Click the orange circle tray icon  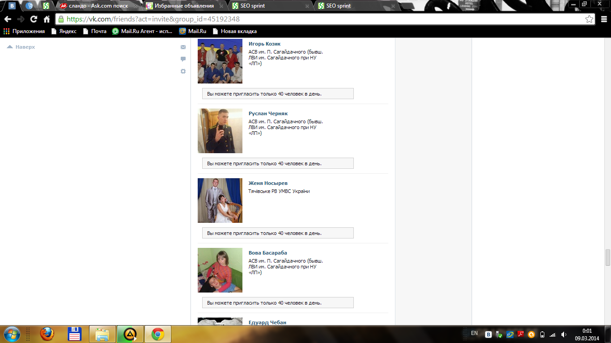click(531, 334)
